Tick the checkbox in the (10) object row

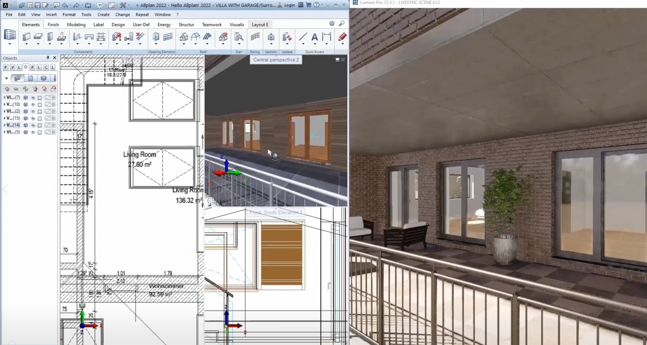point(40,105)
